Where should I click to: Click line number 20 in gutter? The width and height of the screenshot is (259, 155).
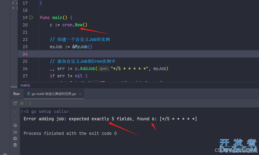point(25,25)
